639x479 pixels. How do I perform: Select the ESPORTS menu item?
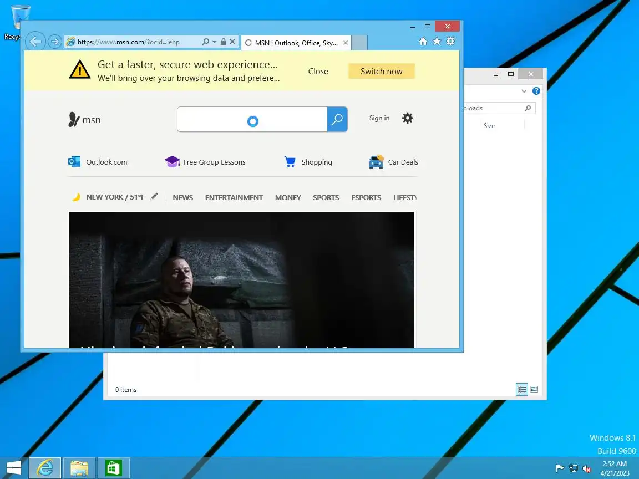366,197
